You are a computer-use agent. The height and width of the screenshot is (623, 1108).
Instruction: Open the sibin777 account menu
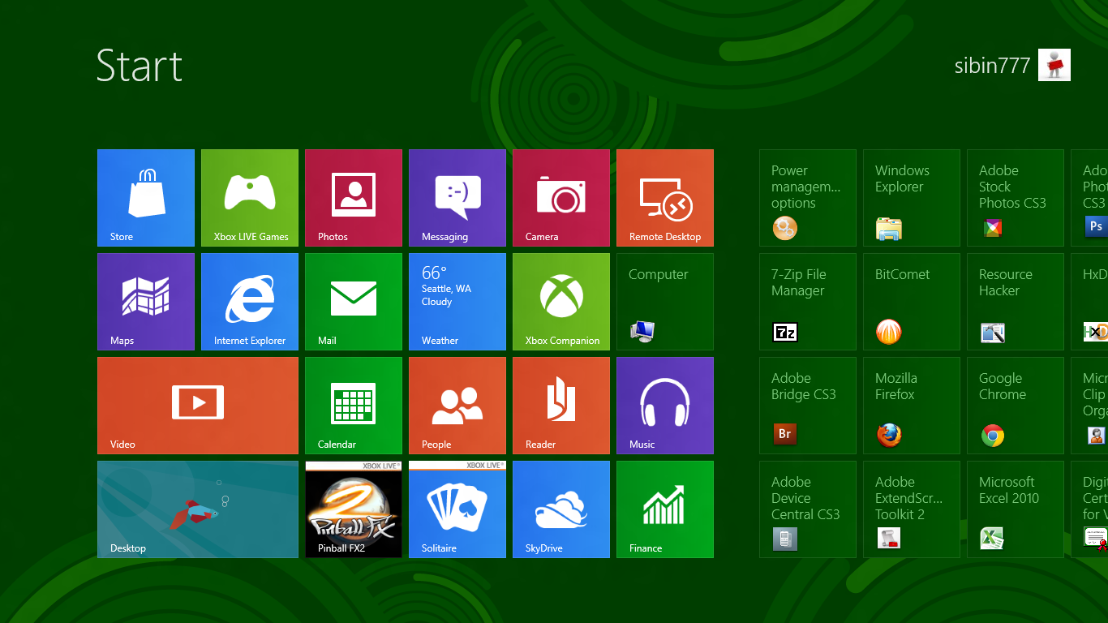click(x=1012, y=65)
